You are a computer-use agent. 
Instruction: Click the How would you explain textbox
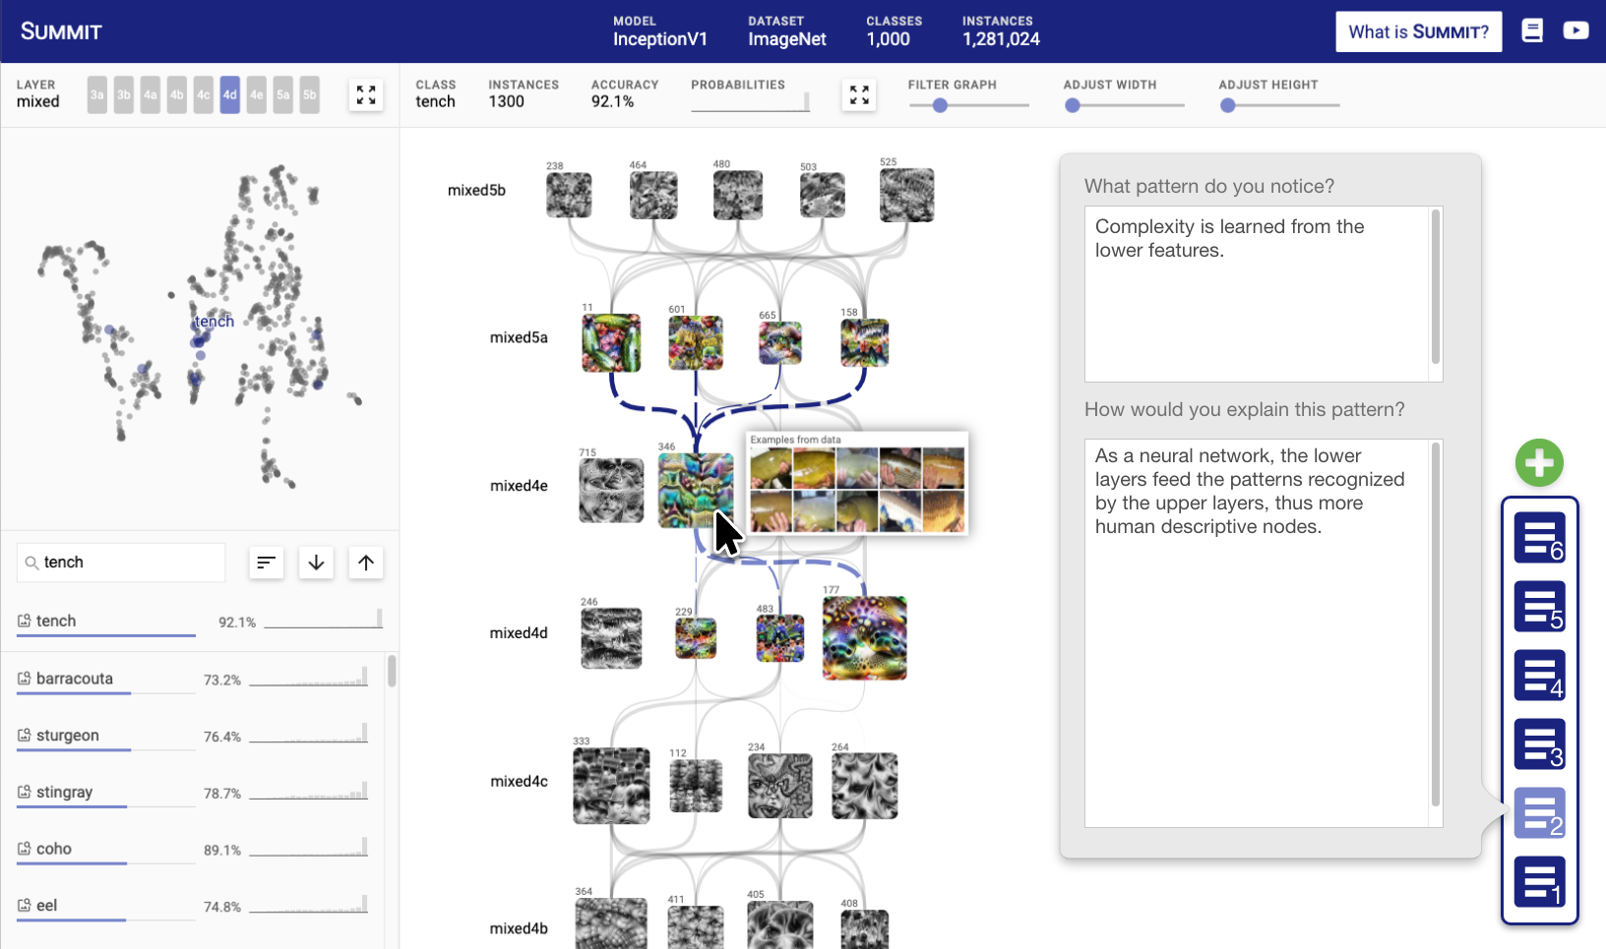(1264, 633)
